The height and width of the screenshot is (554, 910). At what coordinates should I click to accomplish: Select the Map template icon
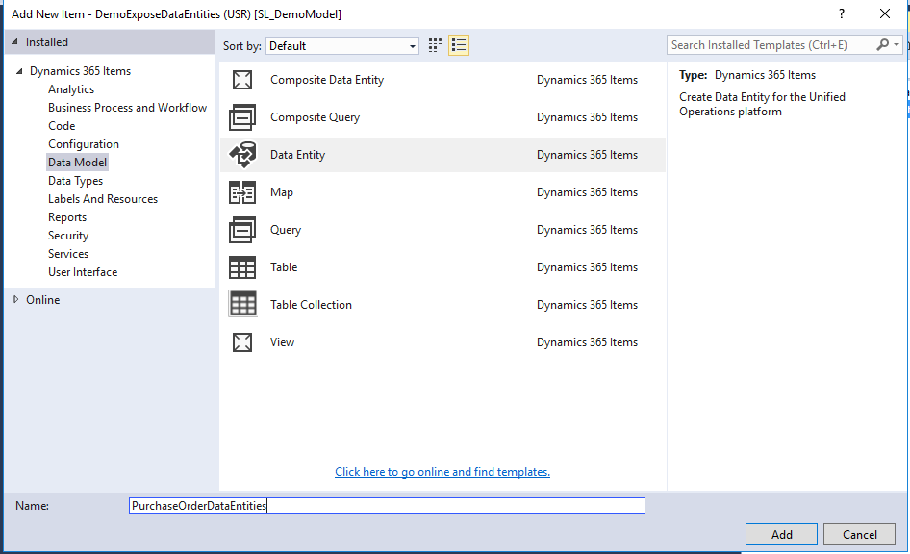[242, 192]
